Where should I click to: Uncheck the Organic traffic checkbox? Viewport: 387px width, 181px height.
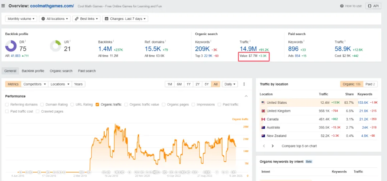click(97, 105)
